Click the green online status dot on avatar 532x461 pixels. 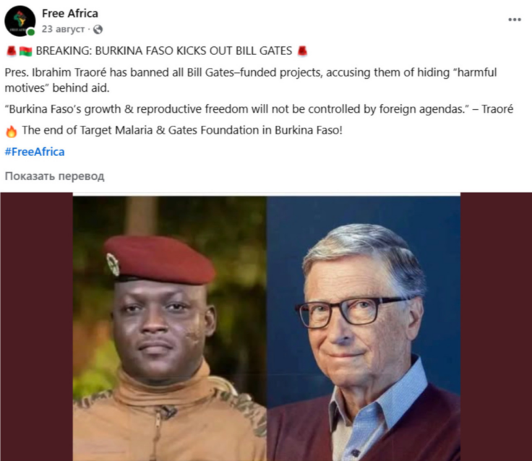[x=32, y=33]
